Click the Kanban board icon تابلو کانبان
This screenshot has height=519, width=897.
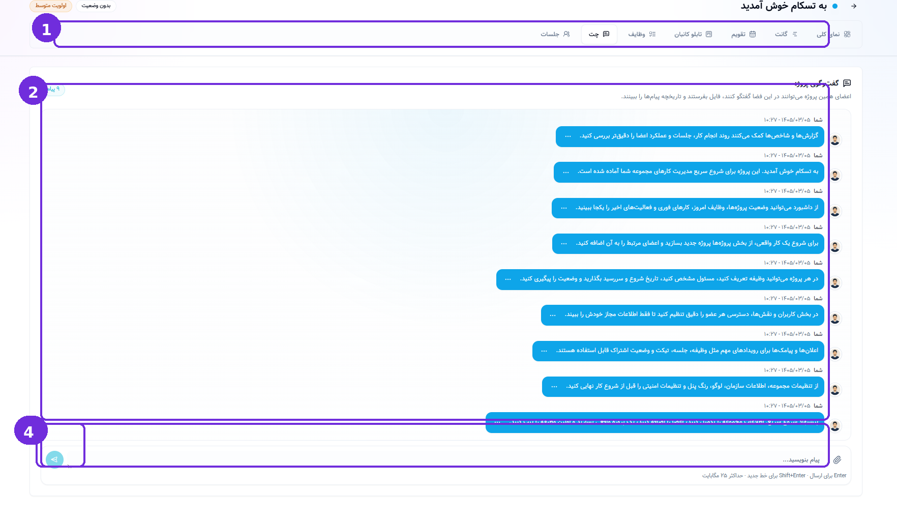click(709, 34)
